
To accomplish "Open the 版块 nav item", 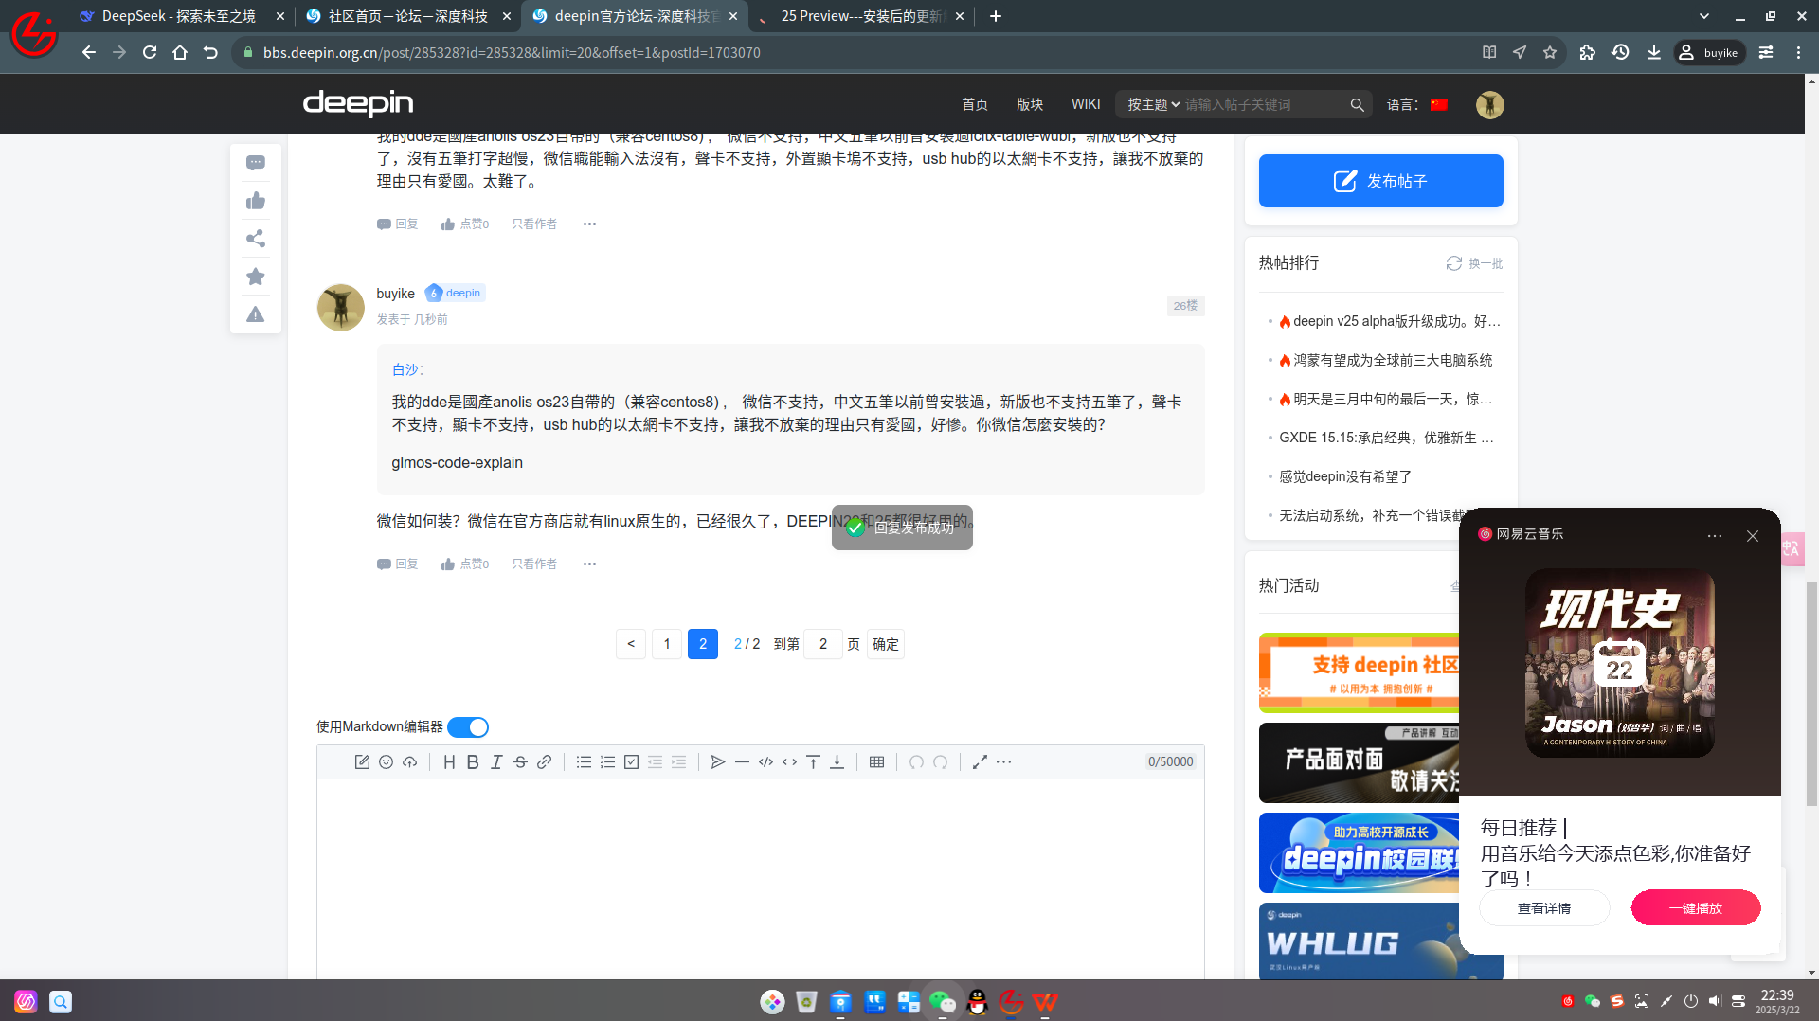I will coord(1030,105).
